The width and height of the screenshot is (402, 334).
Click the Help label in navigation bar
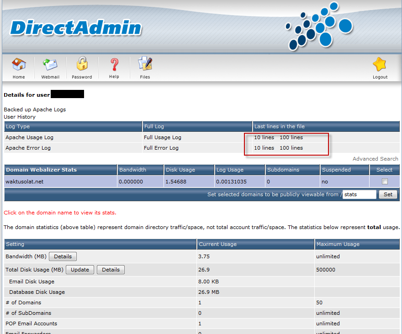(114, 77)
